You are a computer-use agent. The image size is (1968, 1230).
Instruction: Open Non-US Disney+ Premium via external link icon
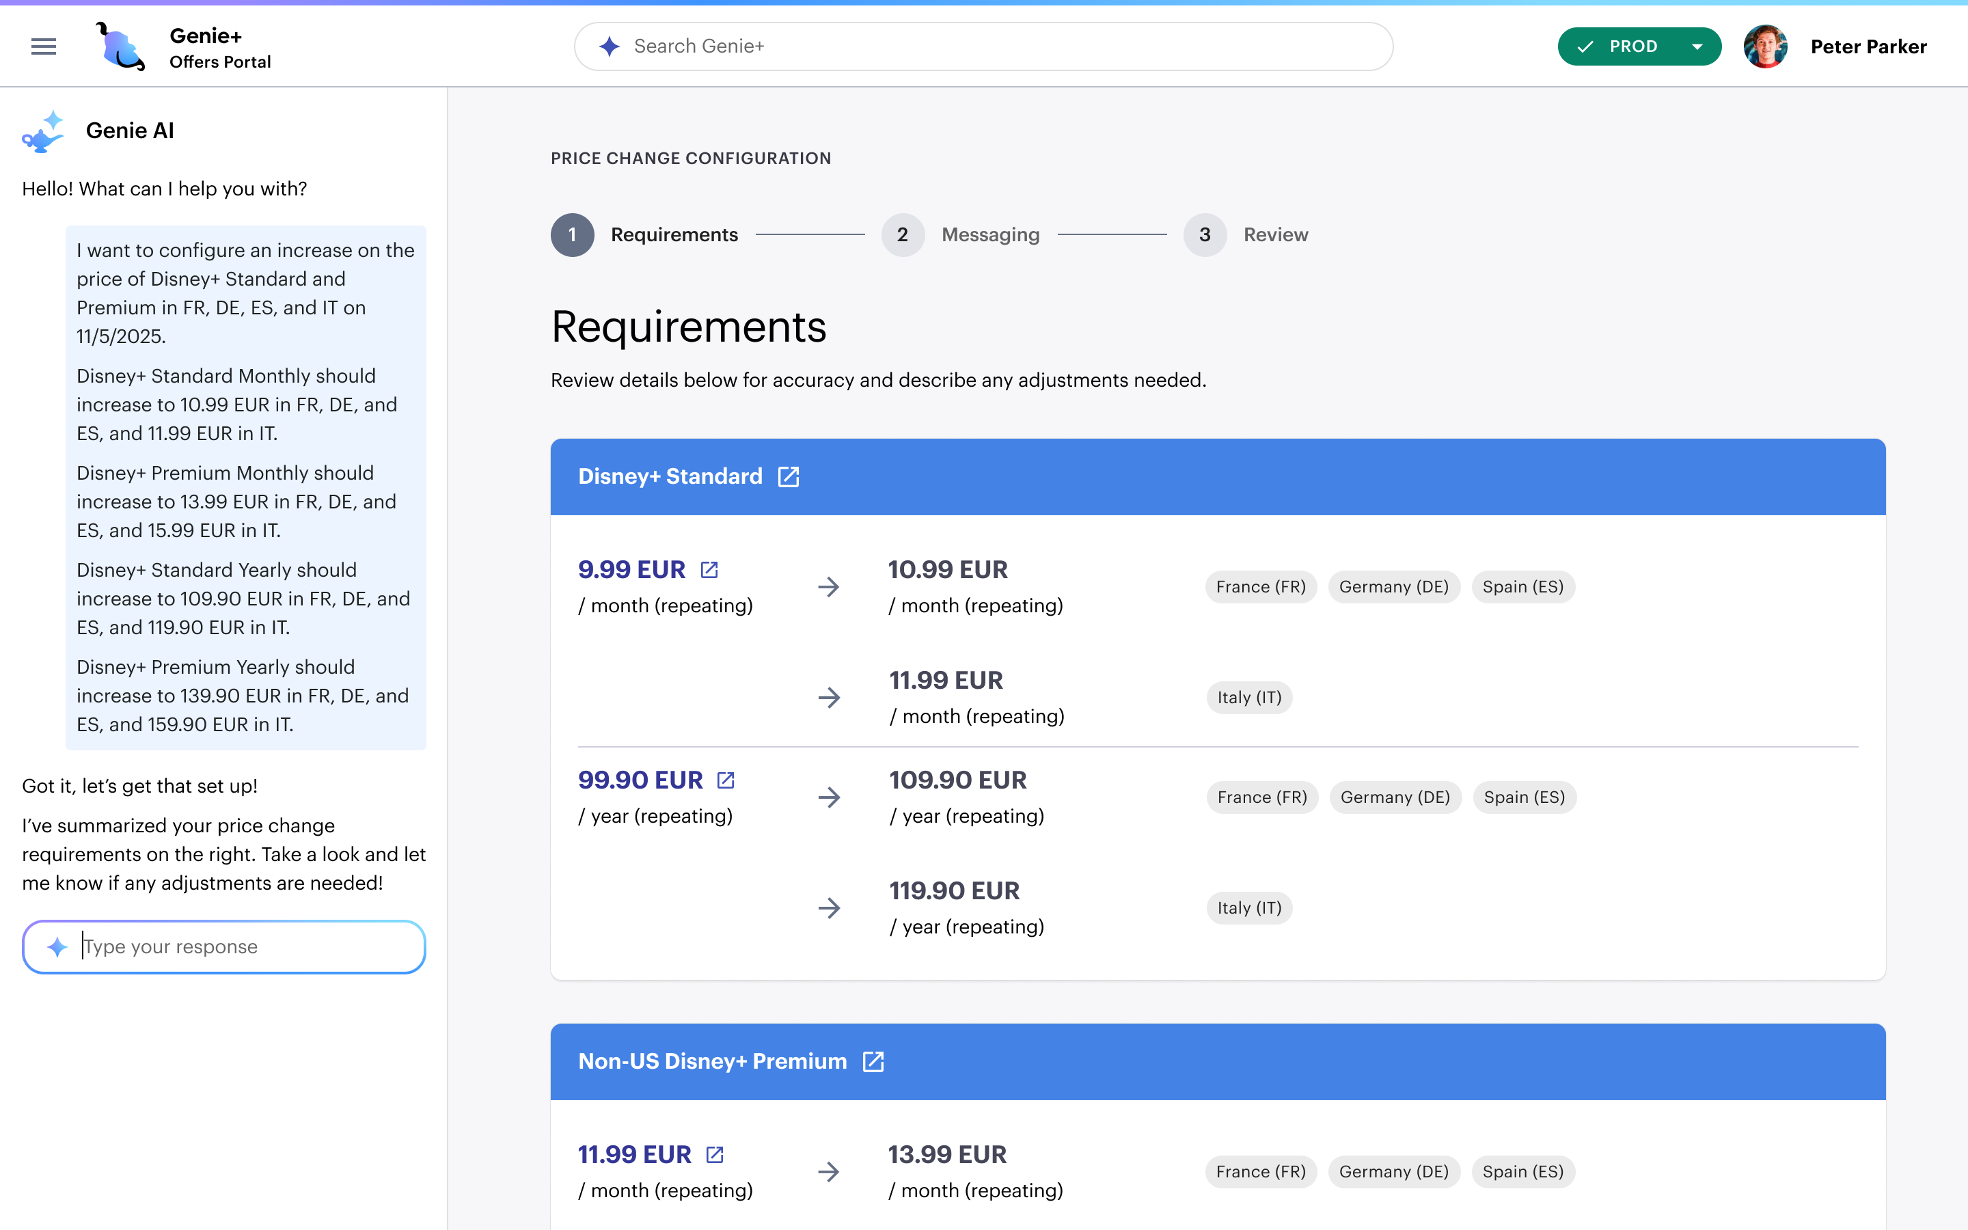[873, 1062]
